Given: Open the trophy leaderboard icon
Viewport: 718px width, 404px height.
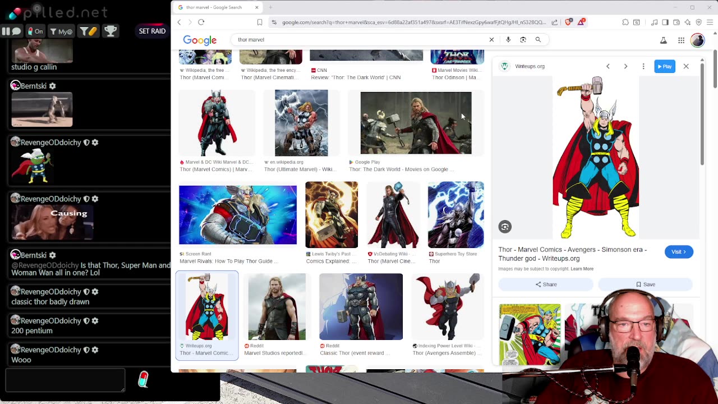Looking at the screenshot, I should [111, 31].
